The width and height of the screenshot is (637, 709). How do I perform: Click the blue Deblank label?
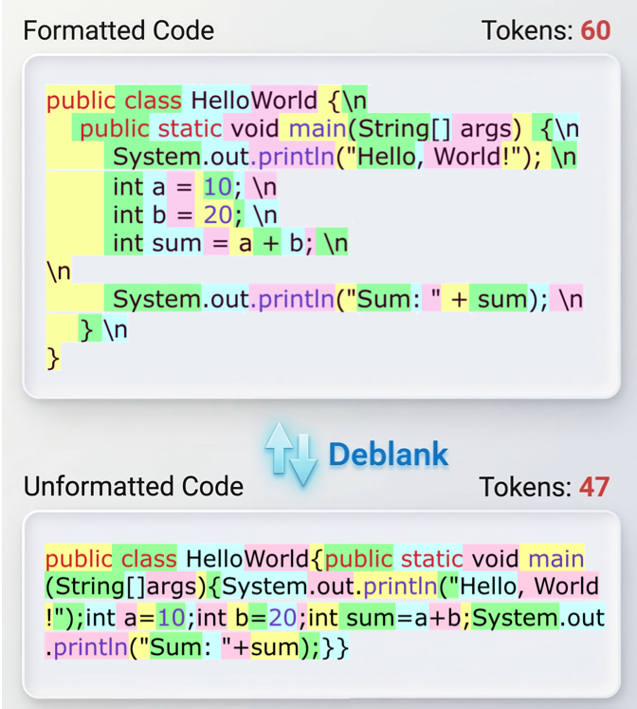(389, 455)
